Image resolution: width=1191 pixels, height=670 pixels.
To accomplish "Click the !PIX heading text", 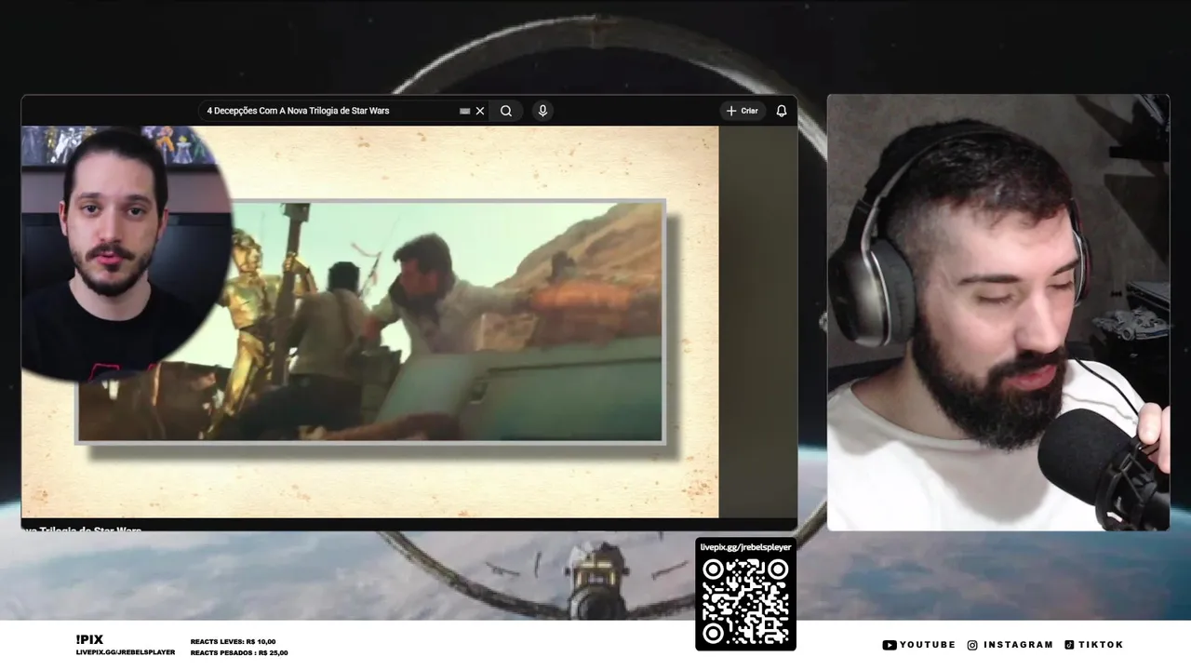I will click(89, 639).
